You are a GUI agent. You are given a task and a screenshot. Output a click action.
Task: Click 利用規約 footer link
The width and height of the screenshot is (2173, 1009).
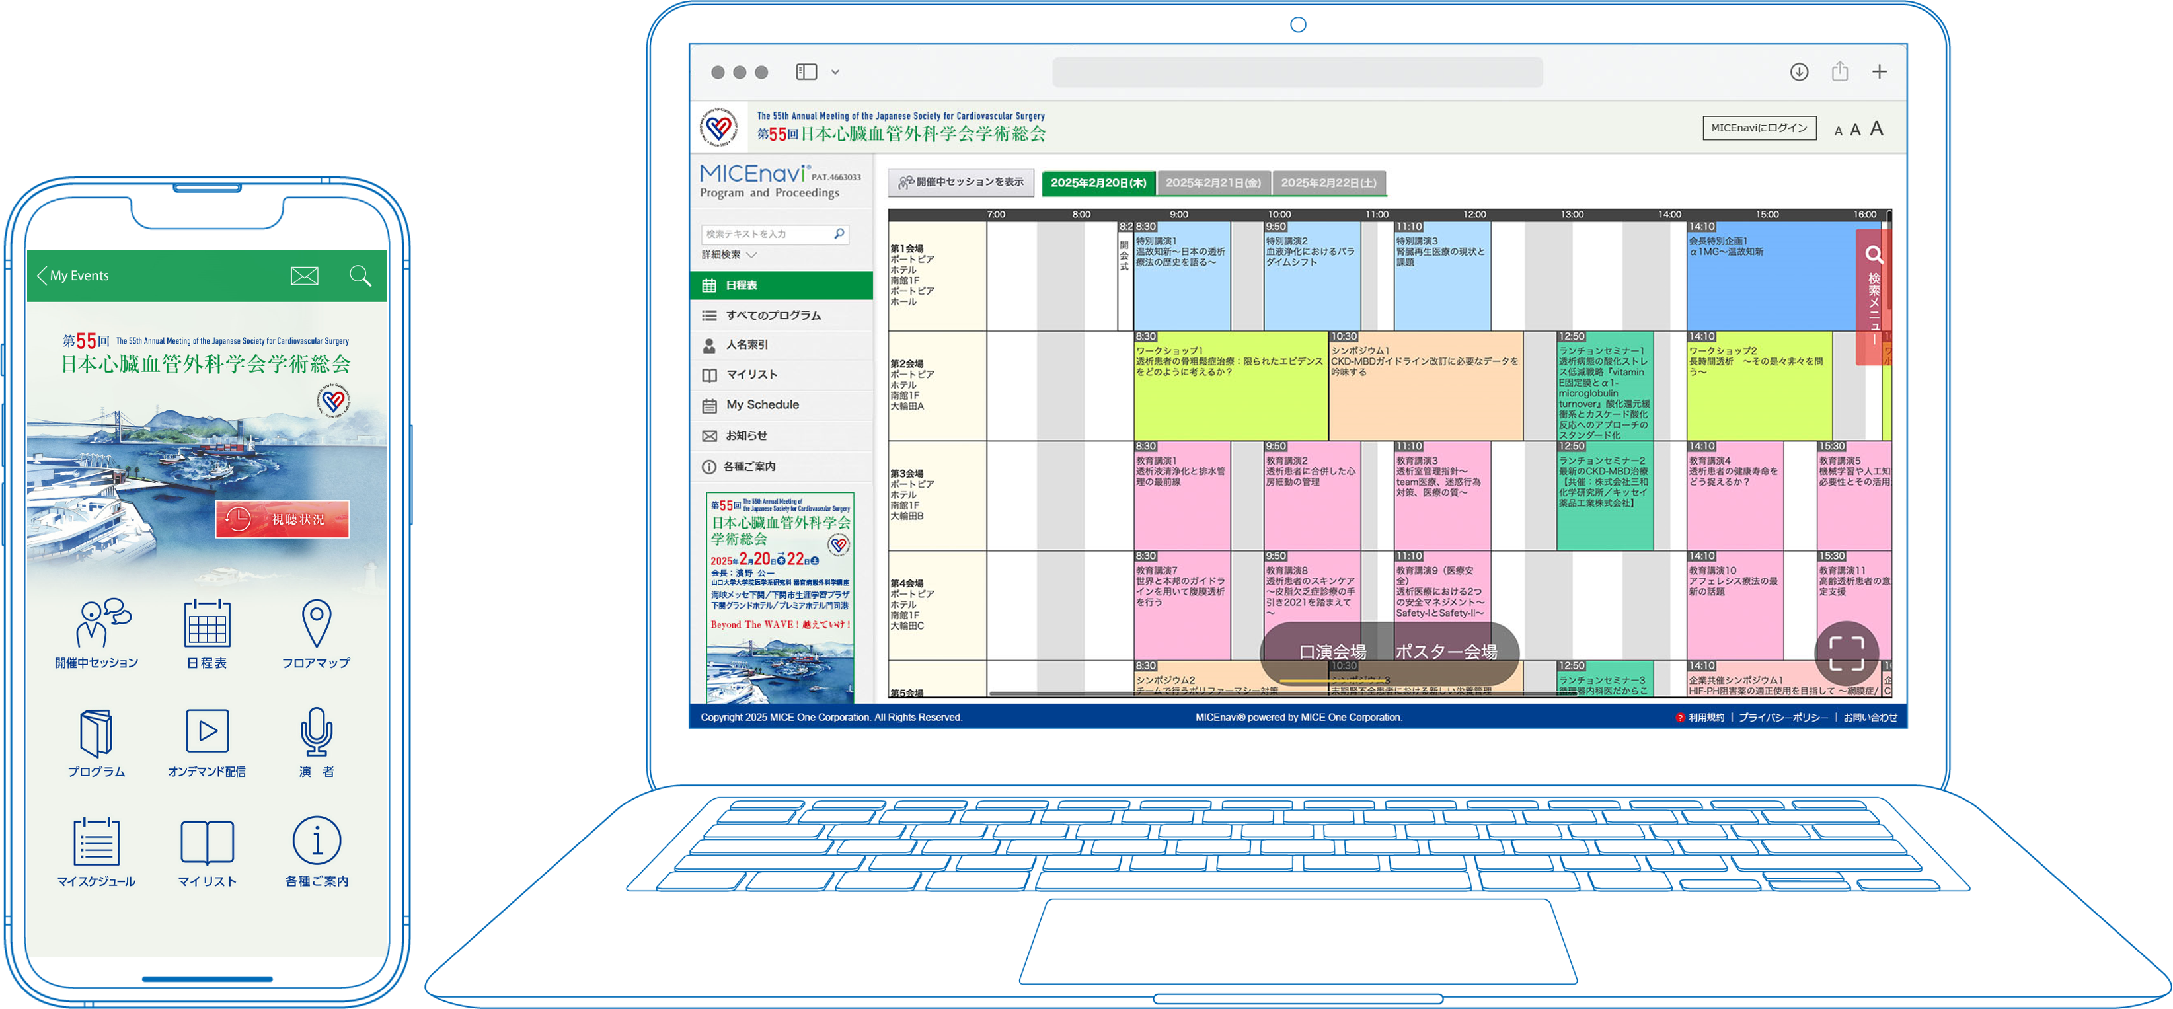[1706, 718]
